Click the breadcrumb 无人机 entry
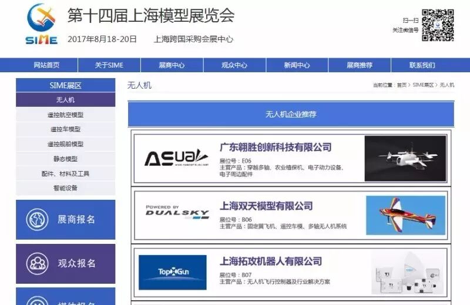The image size is (470, 305). click(x=447, y=85)
